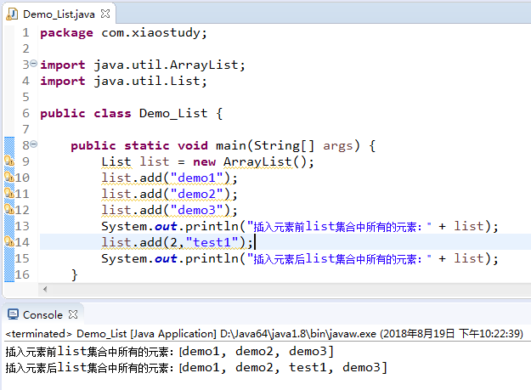The width and height of the screenshot is (531, 390).
Task: Click the 'static' keyword on line 8
Action: pyautogui.click(x=147, y=145)
